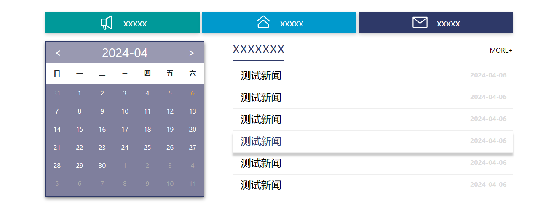
Task: Choose date 15 on the calendar
Action: pos(80,130)
